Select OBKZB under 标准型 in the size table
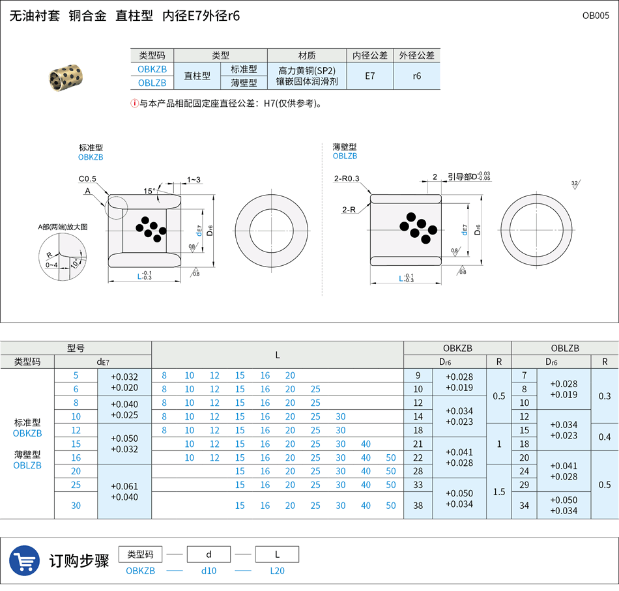Image resolution: width=619 pixels, height=591 pixels. (27, 433)
